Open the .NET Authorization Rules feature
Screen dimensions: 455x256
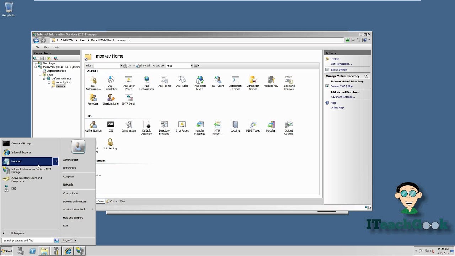click(93, 83)
